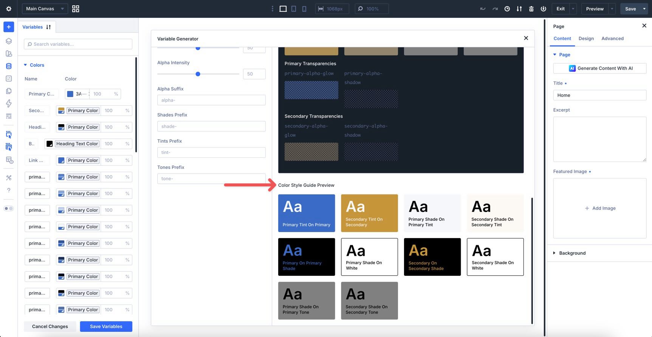Click the Secondary color gold swatch
Screen dimensions: 652x337
pyautogui.click(x=61, y=111)
